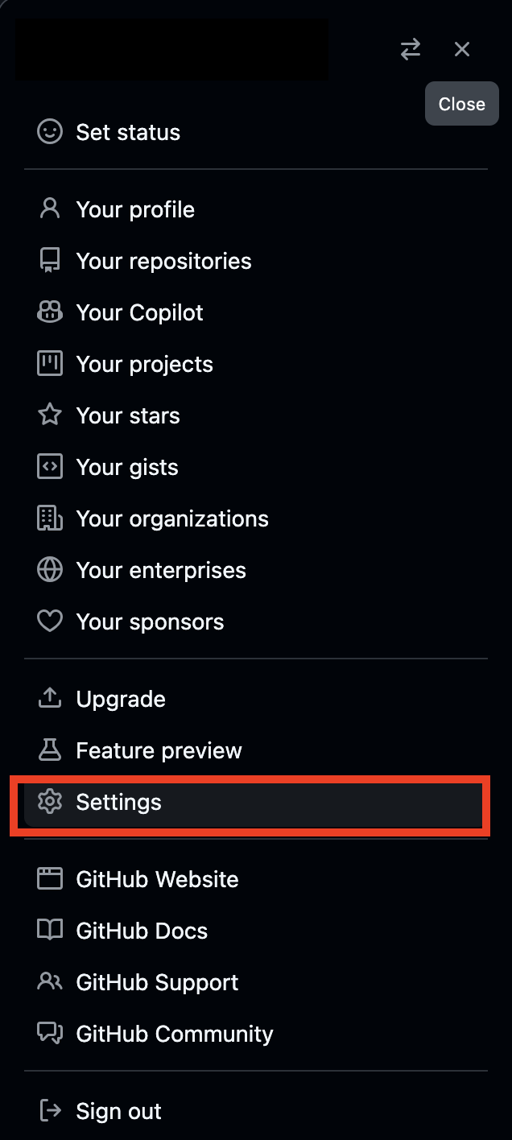The height and width of the screenshot is (1140, 512).
Task: Select the star icon next to Your stars
Action: pos(50,415)
